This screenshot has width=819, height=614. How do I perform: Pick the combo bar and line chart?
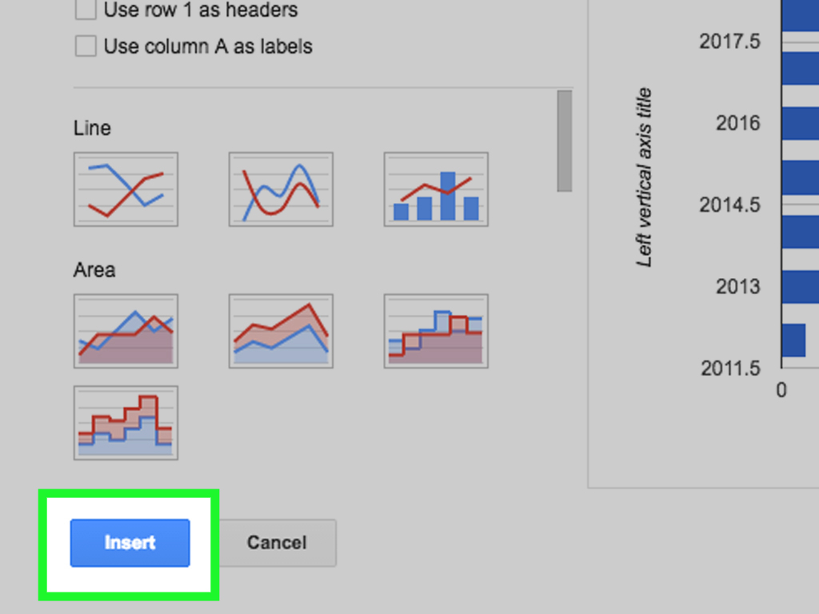pyautogui.click(x=436, y=189)
